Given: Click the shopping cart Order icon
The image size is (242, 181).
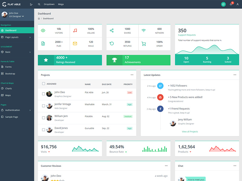Looking at the screenshot, I should tap(144, 43).
